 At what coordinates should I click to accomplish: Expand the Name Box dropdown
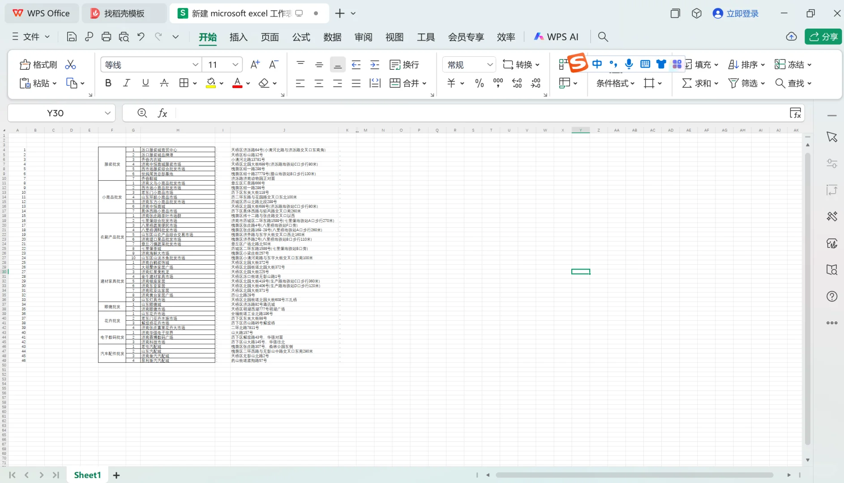click(x=107, y=113)
